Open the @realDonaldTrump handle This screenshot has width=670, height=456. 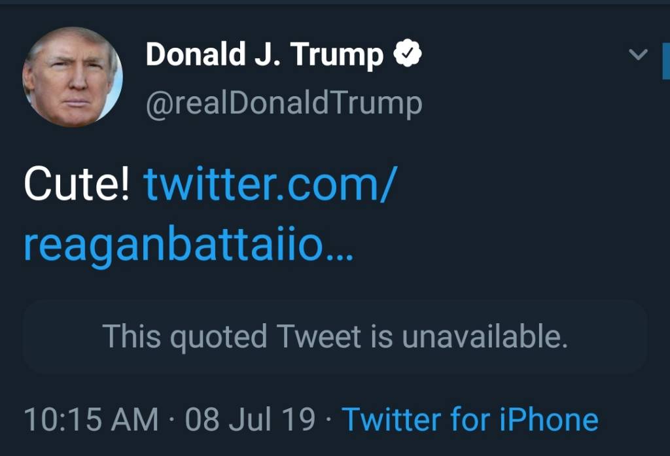click(283, 103)
